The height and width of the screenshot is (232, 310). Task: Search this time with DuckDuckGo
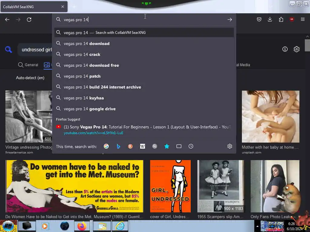(130, 146)
